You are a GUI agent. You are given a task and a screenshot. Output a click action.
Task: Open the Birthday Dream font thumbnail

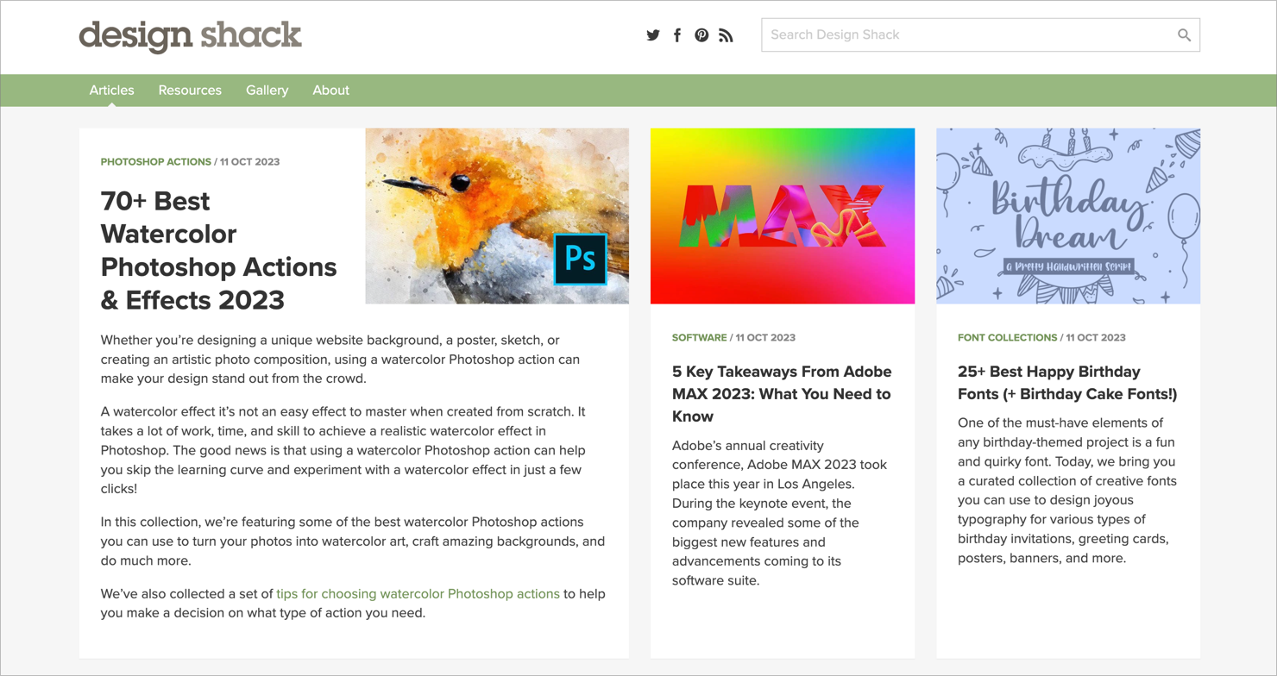click(x=1068, y=216)
